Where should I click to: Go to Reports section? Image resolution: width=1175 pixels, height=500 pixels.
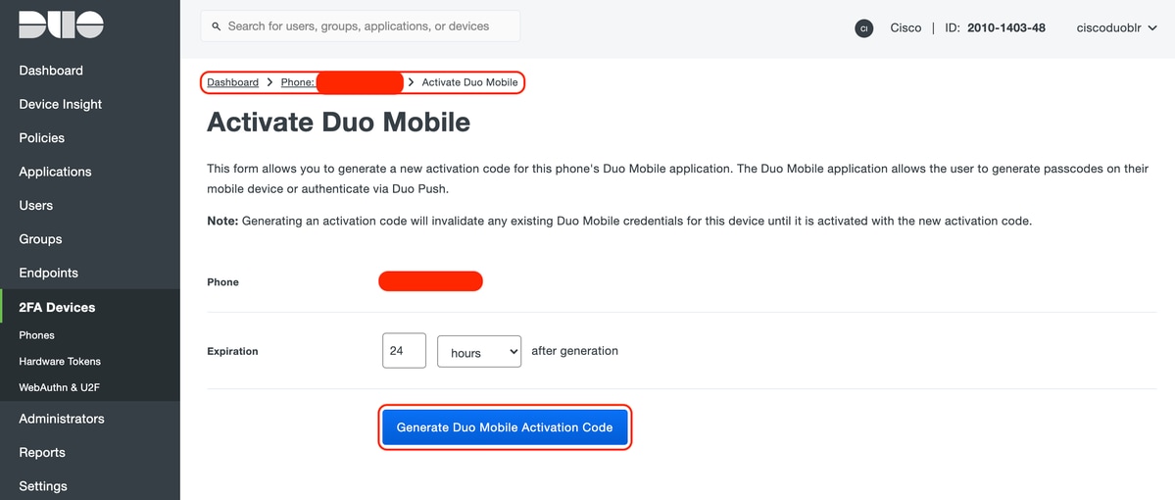click(x=42, y=452)
